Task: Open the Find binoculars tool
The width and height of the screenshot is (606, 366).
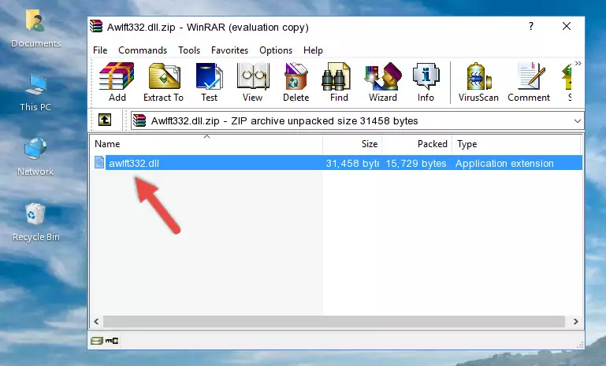Action: pyautogui.click(x=339, y=82)
